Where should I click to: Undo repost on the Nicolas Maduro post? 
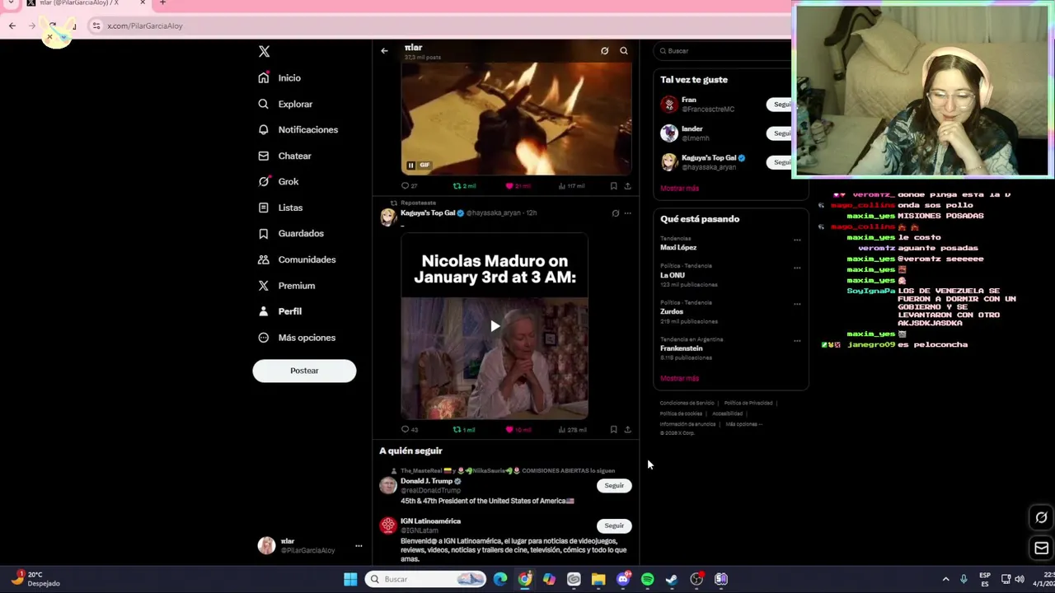point(464,430)
